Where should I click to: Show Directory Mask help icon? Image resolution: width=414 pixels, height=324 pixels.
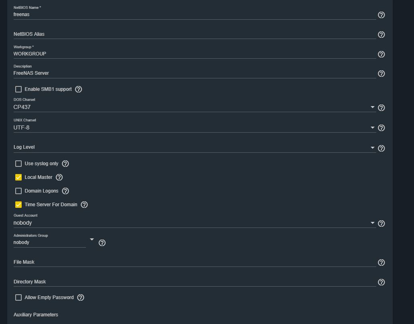coord(381,282)
